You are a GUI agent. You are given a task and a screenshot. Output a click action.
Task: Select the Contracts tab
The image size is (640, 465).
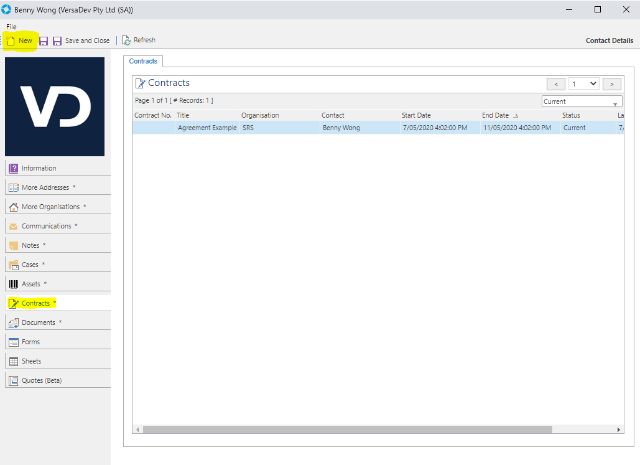click(143, 61)
